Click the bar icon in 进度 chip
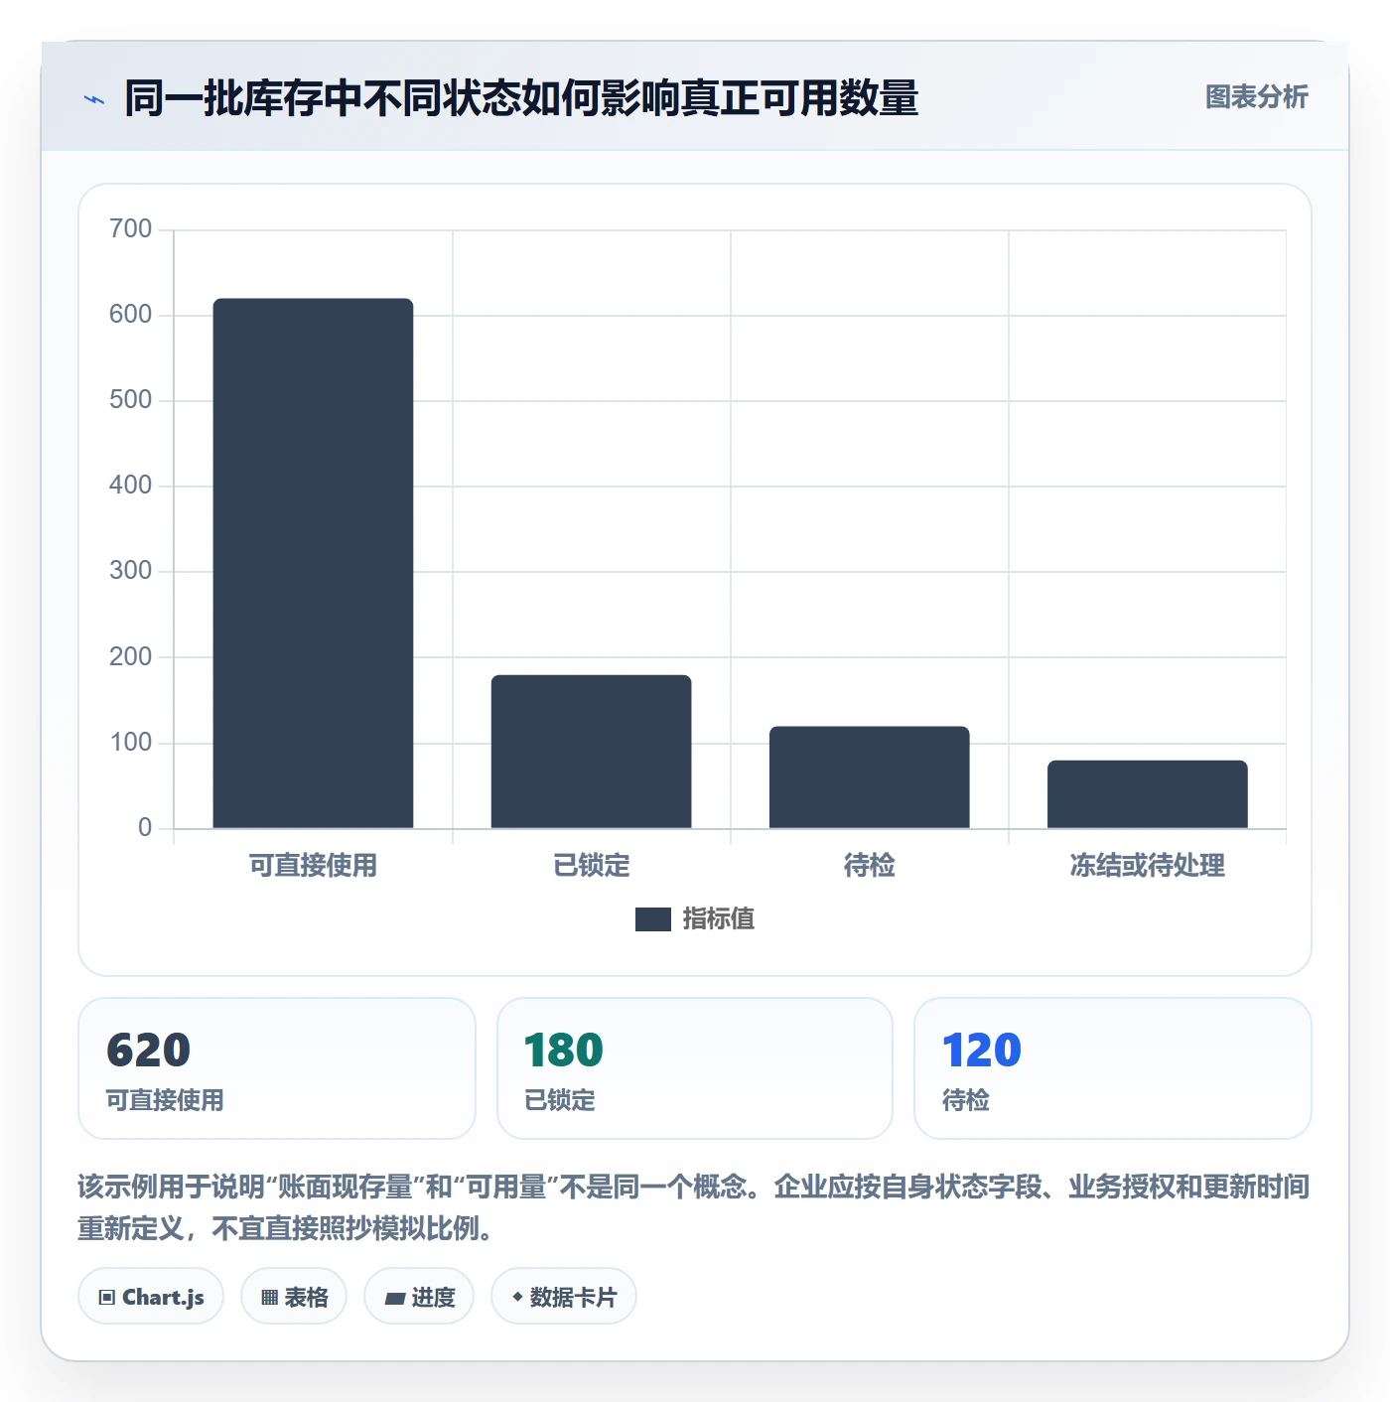This screenshot has width=1390, height=1402. [394, 1298]
